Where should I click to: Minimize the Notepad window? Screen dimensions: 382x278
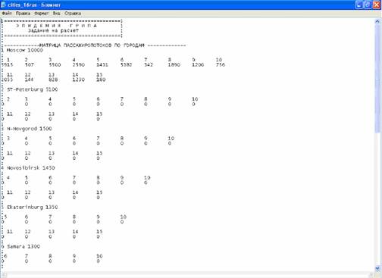click(359, 5)
